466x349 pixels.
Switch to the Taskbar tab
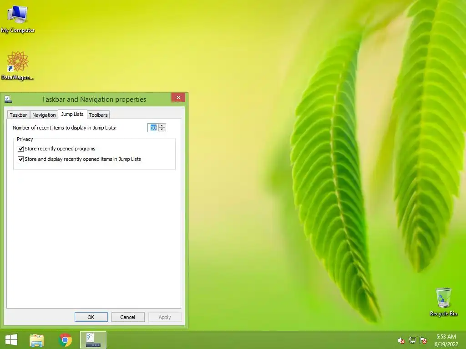[18, 115]
